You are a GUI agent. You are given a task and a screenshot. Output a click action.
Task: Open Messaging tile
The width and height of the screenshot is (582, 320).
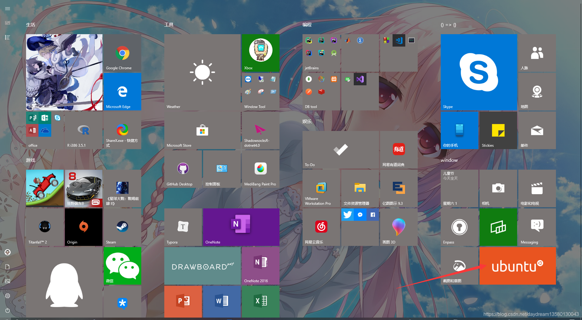[x=537, y=227]
